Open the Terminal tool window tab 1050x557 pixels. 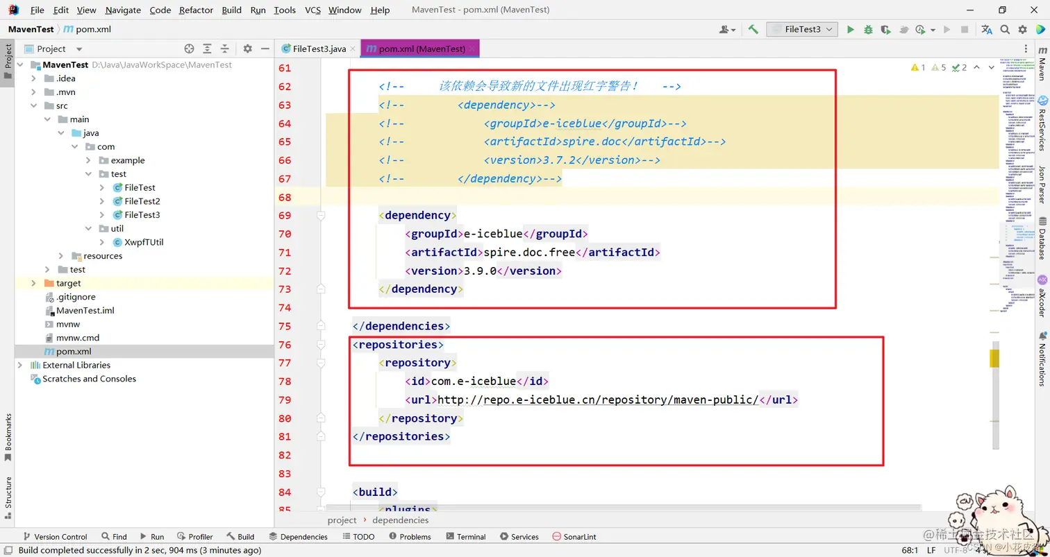[466, 536]
